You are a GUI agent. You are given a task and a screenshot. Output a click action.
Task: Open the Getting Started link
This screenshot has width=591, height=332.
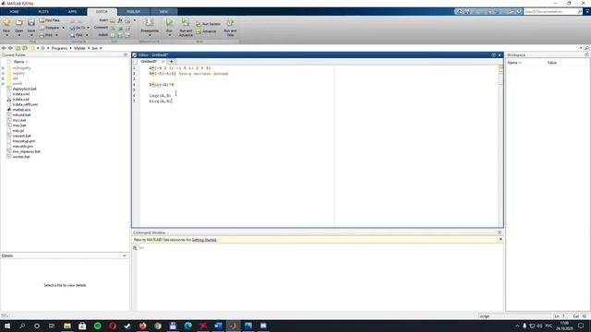click(204, 240)
